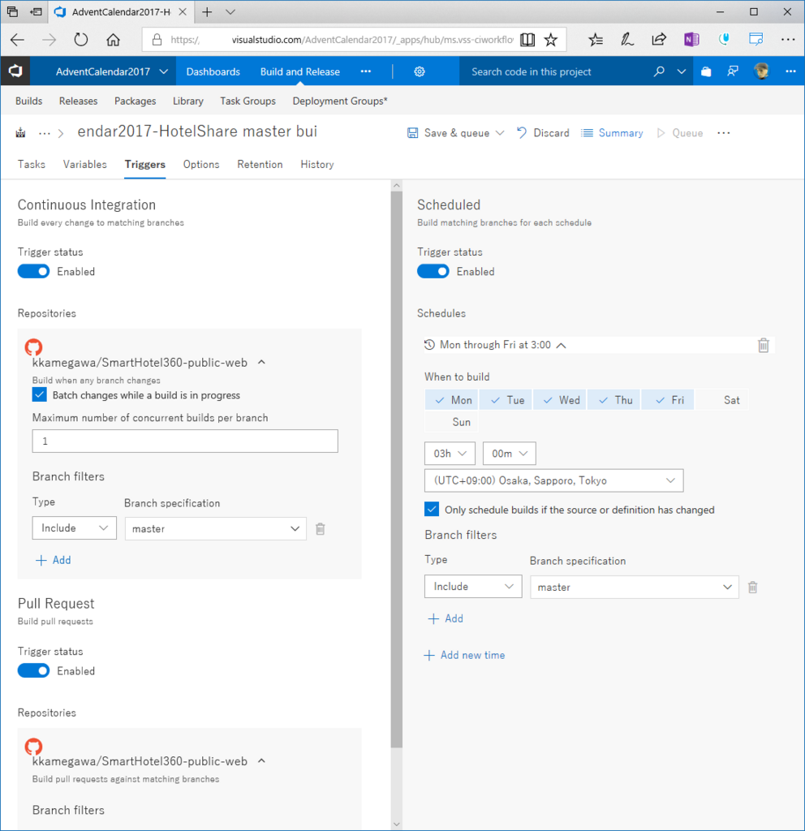Click the search magnifier icon

[659, 71]
